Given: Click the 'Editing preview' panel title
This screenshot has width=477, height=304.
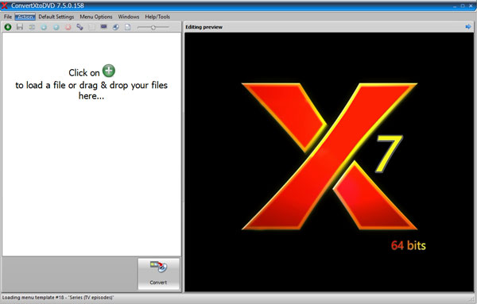Looking at the screenshot, I should point(204,27).
